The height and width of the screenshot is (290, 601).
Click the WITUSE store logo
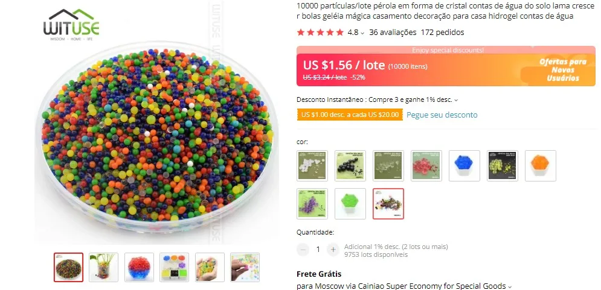click(71, 25)
